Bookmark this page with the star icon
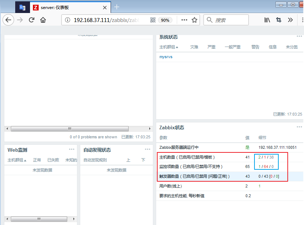This screenshot has height=225, width=304. click(x=194, y=20)
